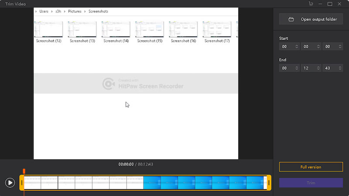Click the orange playhead marker
This screenshot has height=196, width=349.
click(x=24, y=171)
